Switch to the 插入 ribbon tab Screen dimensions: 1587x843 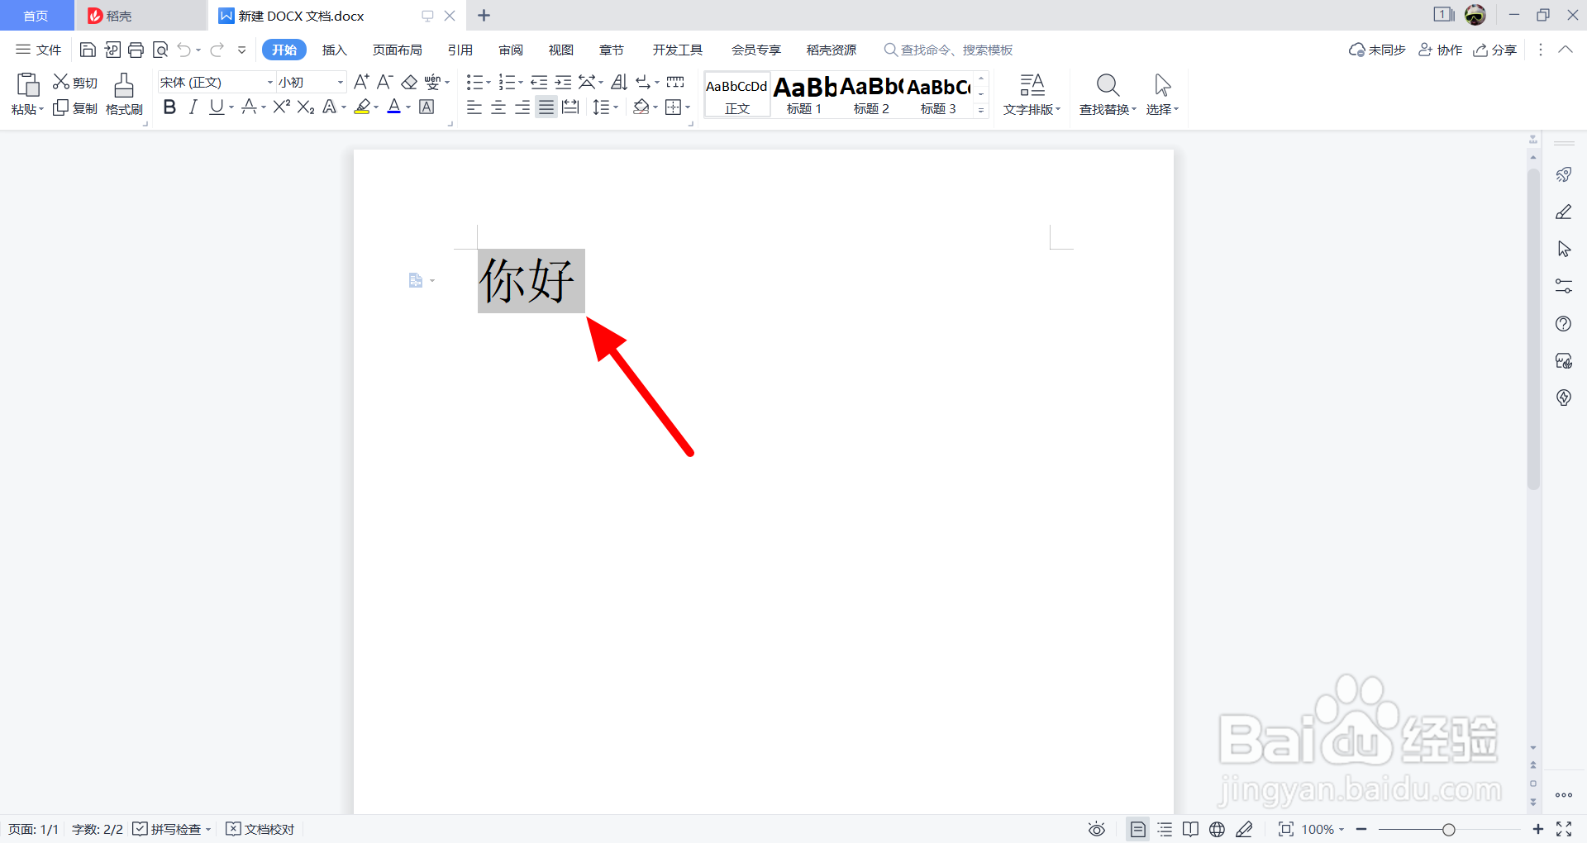334,50
